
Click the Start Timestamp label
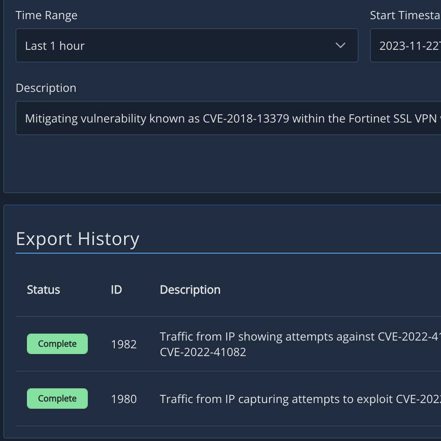coord(405,15)
